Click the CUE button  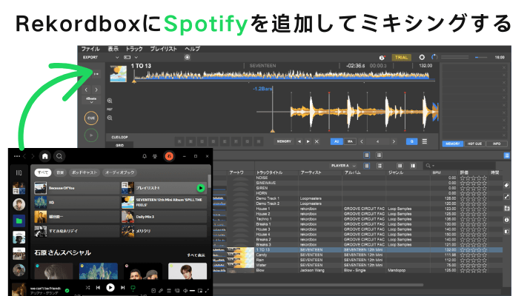[x=91, y=118]
